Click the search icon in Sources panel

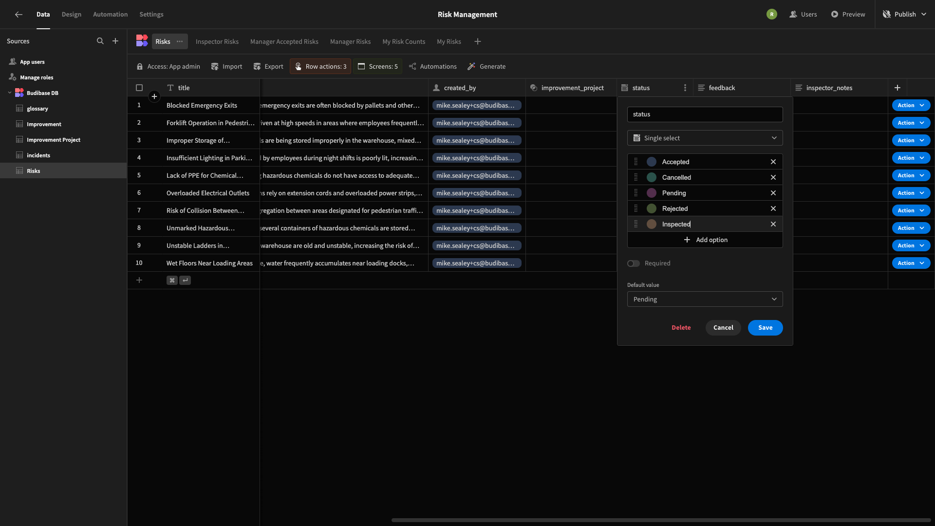[100, 41]
